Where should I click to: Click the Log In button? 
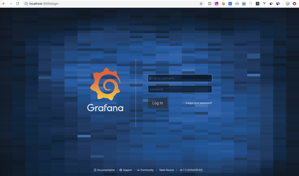158,103
